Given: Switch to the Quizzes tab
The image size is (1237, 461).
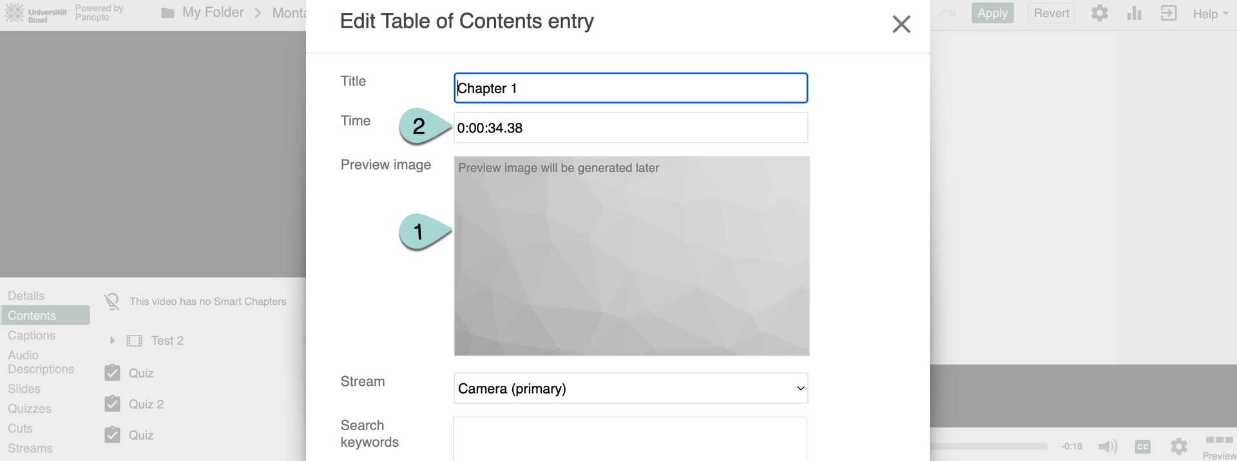Looking at the screenshot, I should (x=30, y=409).
